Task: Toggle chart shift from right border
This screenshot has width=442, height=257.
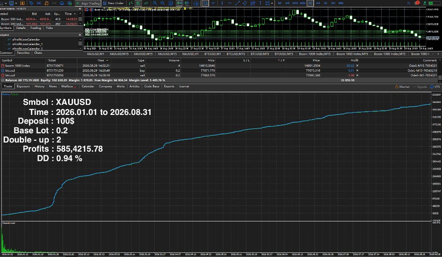Action: 186,3
